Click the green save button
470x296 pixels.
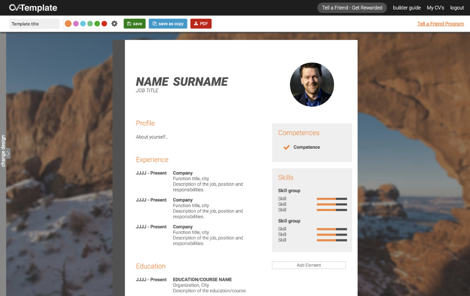pyautogui.click(x=135, y=24)
